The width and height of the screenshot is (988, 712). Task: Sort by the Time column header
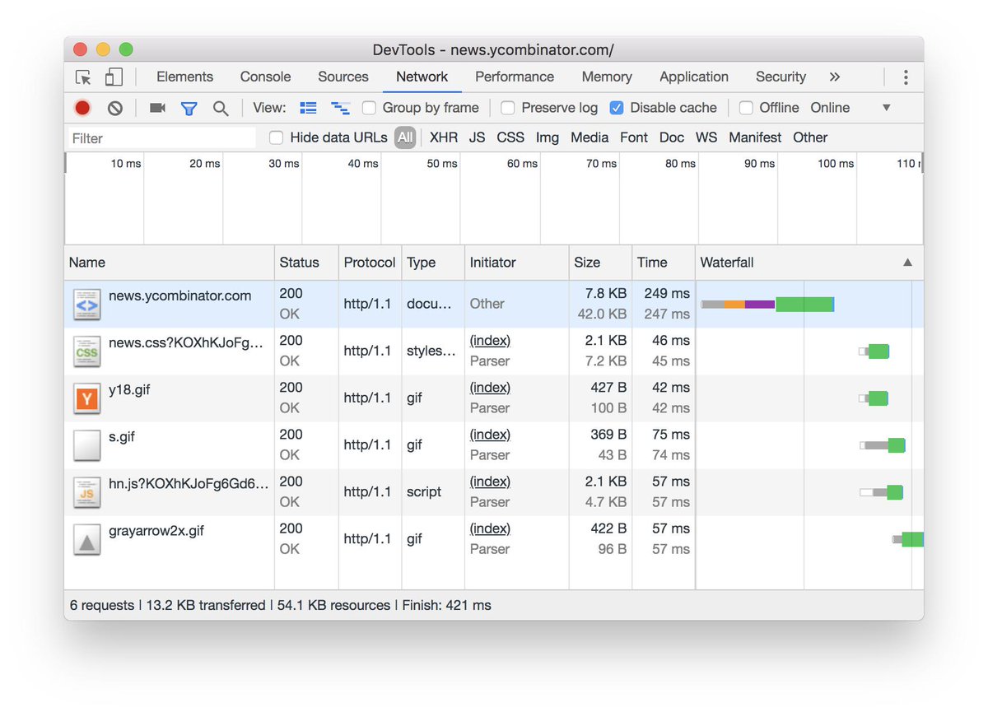[664, 263]
